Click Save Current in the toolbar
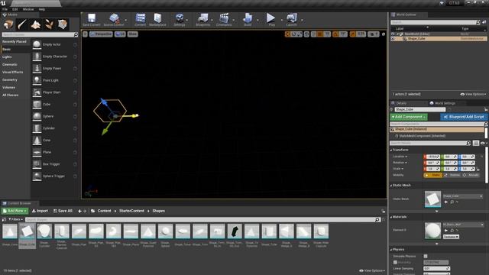489x275 pixels. tap(92, 20)
